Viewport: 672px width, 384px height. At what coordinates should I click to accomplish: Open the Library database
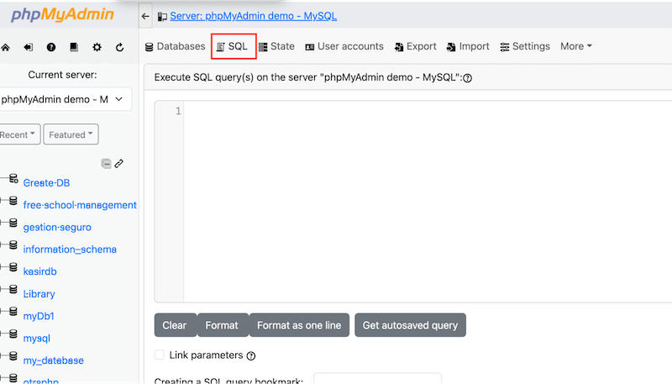[x=39, y=294]
